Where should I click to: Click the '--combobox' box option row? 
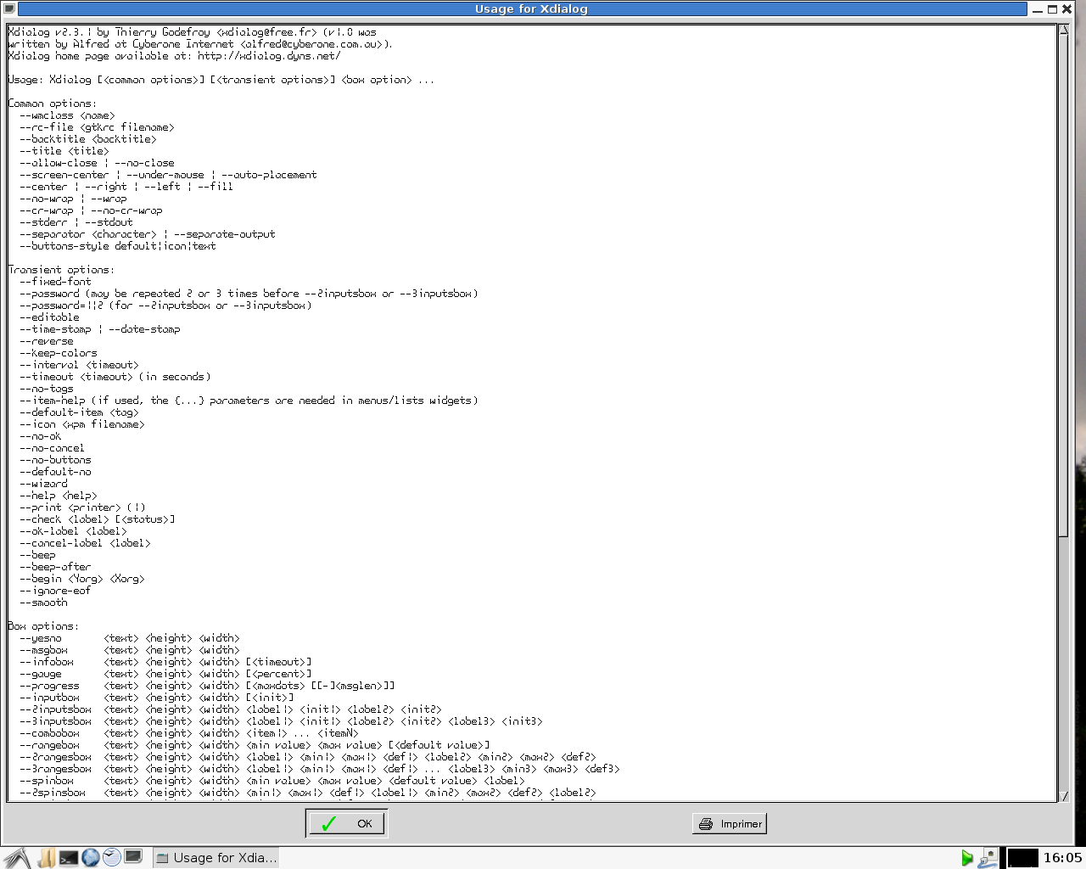189,733
